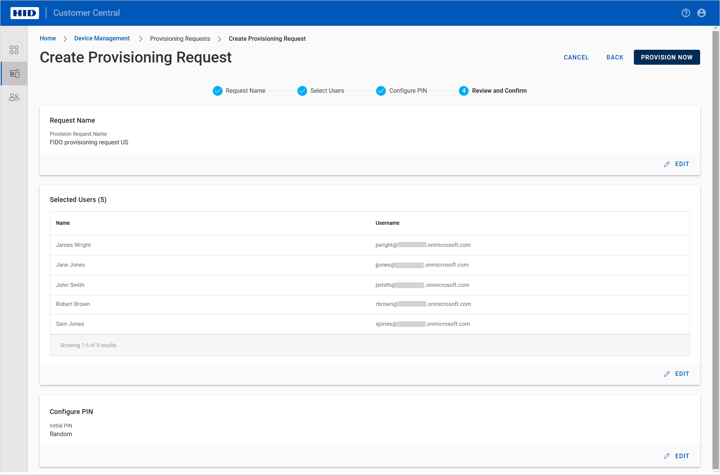Click the Configure PIN step checkmark
The image size is (720, 475).
[x=381, y=91]
